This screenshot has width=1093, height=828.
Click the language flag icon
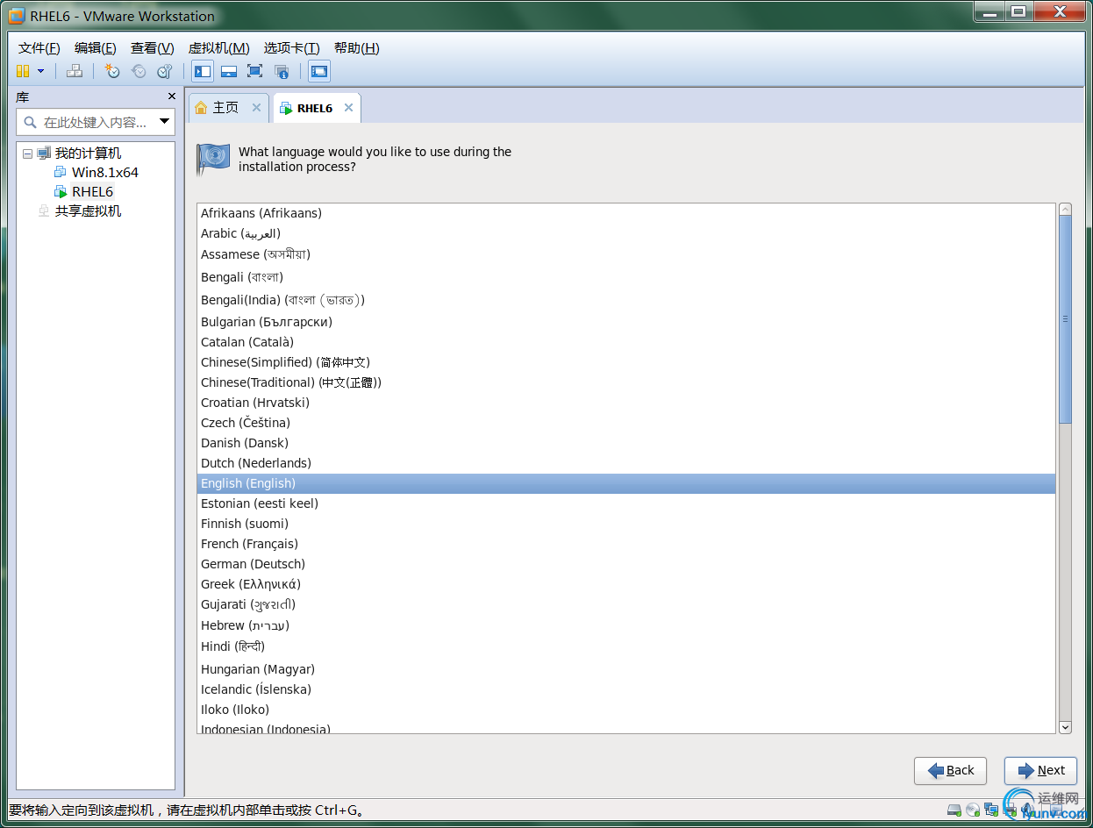click(212, 160)
